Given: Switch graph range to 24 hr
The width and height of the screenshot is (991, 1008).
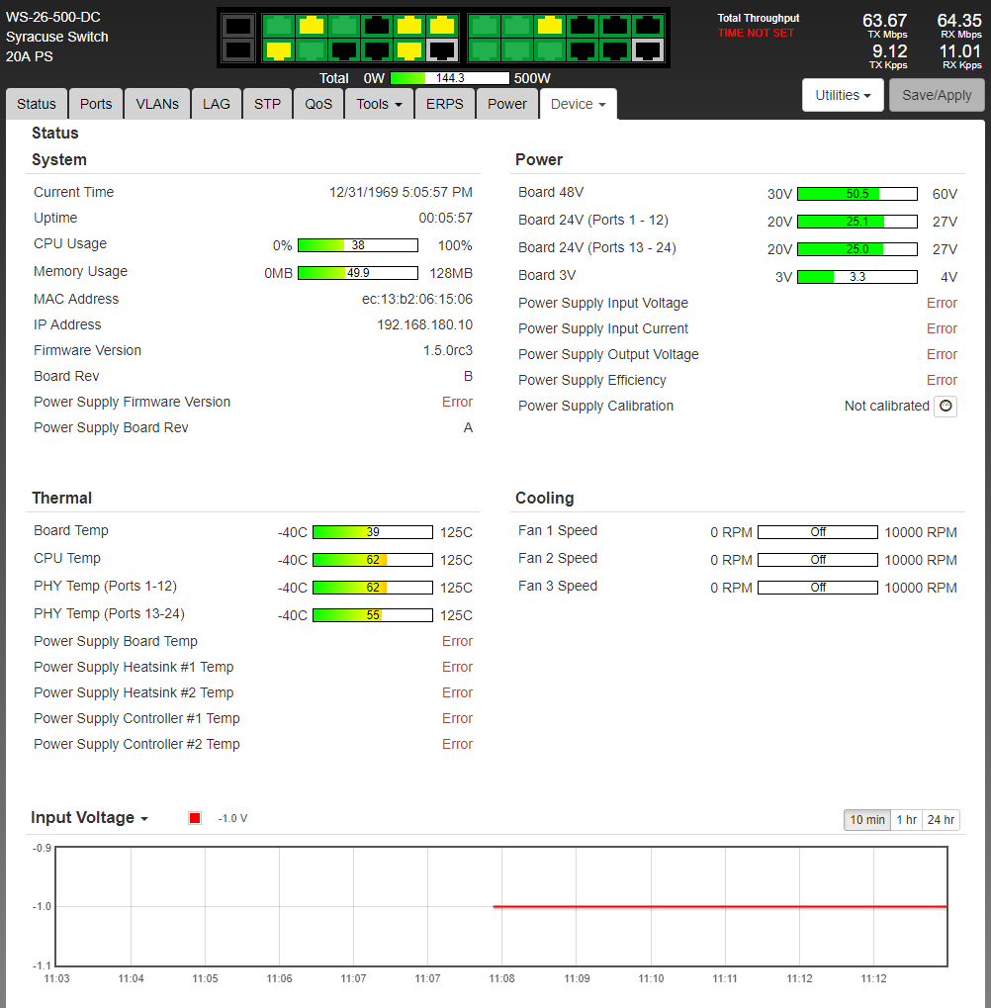Looking at the screenshot, I should point(941,819).
